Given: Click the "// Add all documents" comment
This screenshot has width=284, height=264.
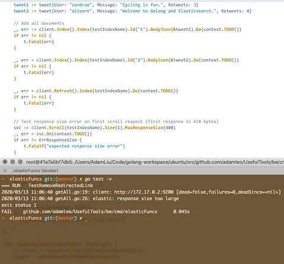Looking at the screenshot, I should 39,23.
